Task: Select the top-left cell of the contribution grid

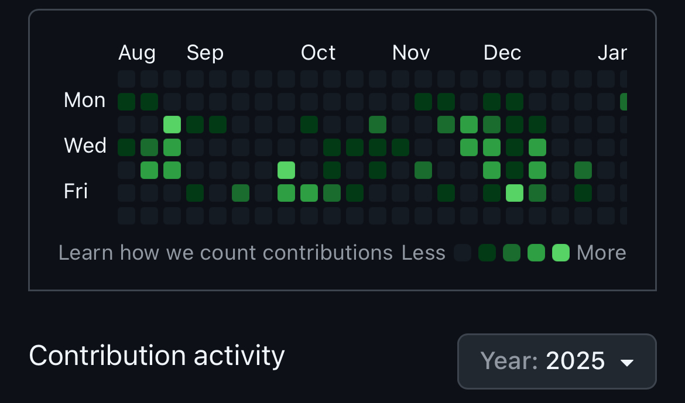Action: coord(126,79)
